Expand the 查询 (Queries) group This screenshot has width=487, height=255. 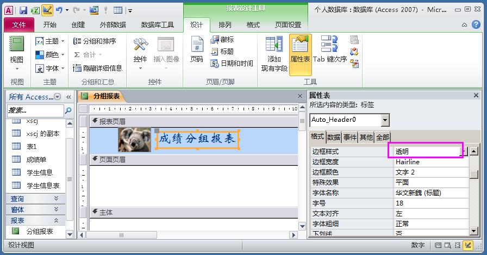[36, 198]
